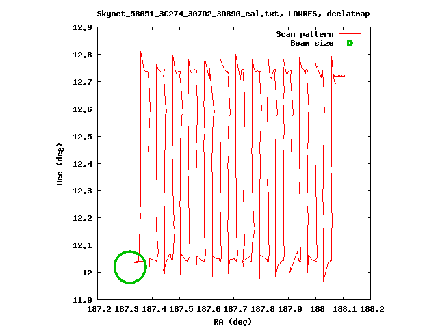Image resolution: width=438 pixels, height=328 pixels.
Task: Click the 12.8 tick label on the y-axis
Action: (x=82, y=55)
